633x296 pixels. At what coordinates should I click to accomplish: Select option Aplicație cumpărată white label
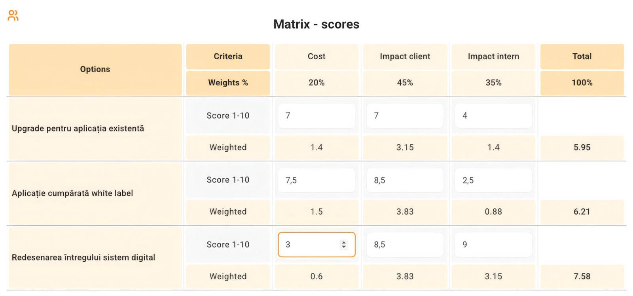click(72, 193)
